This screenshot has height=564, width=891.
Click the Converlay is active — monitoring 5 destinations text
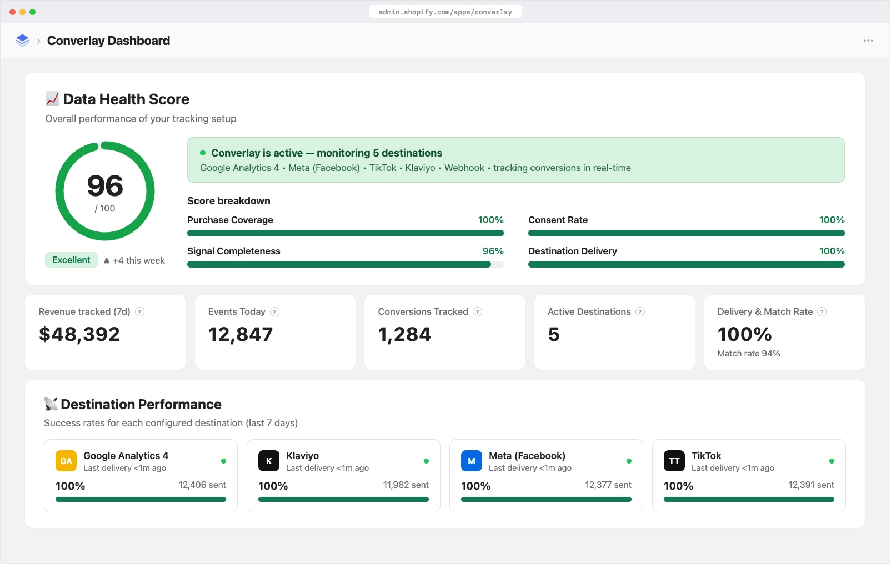327,153
